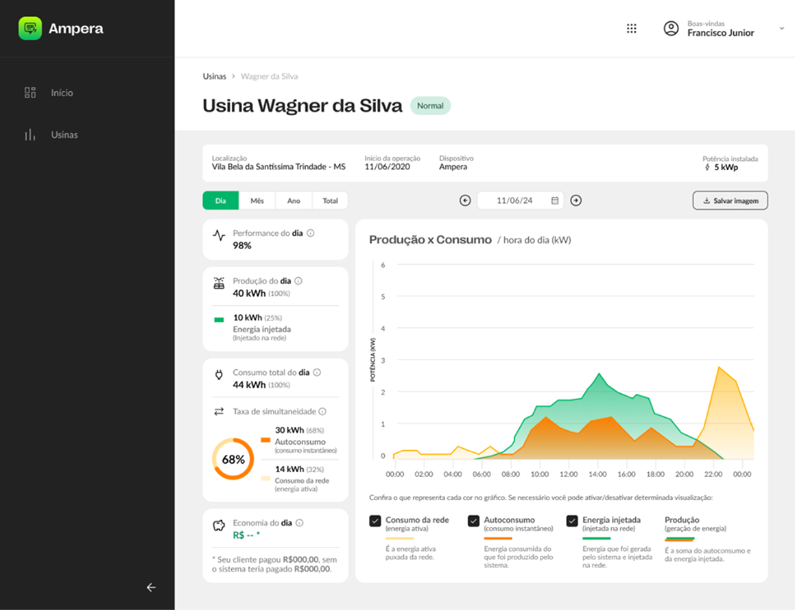Click the 68% simultaneity donut chart
The image size is (795, 610).
click(x=233, y=459)
